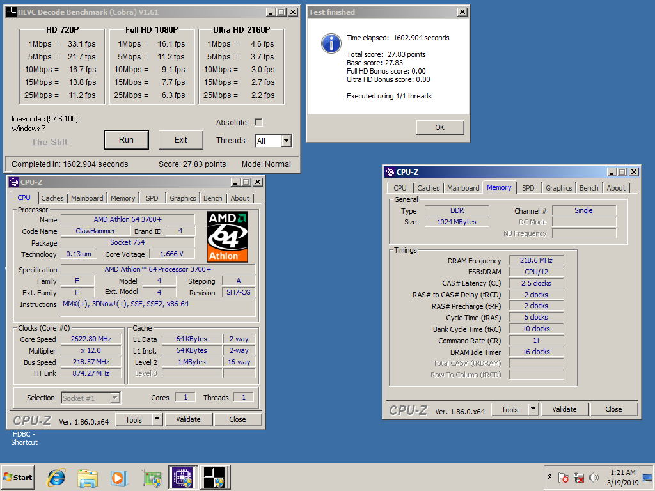This screenshot has height=491, width=655.
Task: Open the motherboard utility taskbar icon
Action: (152, 478)
